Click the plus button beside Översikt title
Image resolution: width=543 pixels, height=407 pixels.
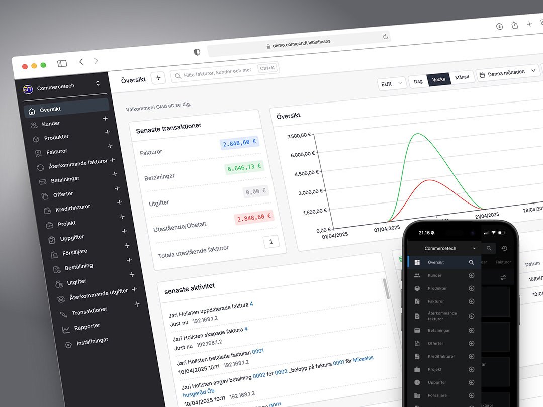pos(158,78)
